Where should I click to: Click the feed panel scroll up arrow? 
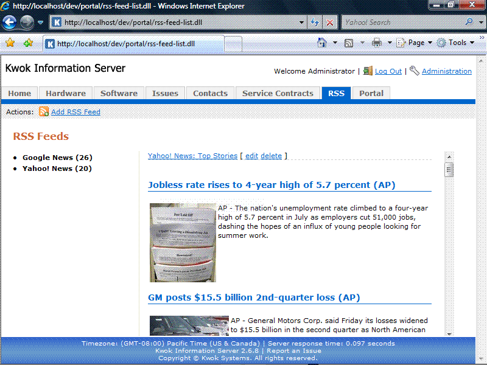[x=449, y=156]
